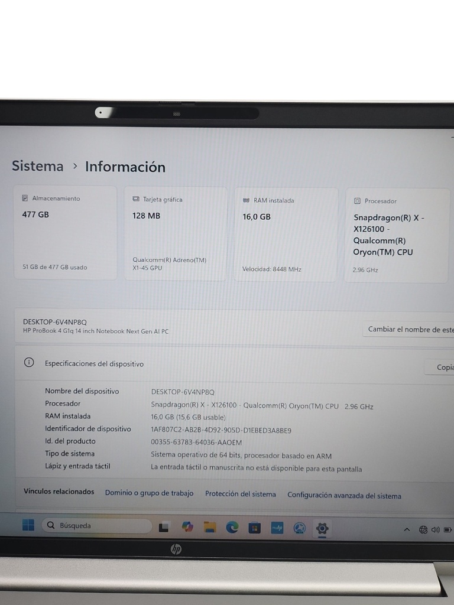Select the product ID 00355-63783-64036-AAOEM

point(196,443)
